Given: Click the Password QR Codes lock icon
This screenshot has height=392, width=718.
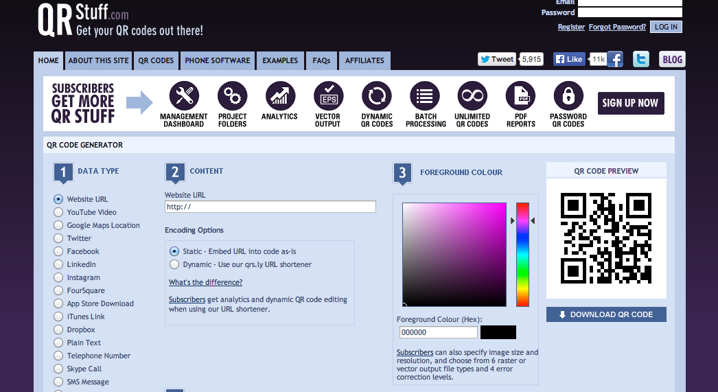Looking at the screenshot, I should click(568, 95).
